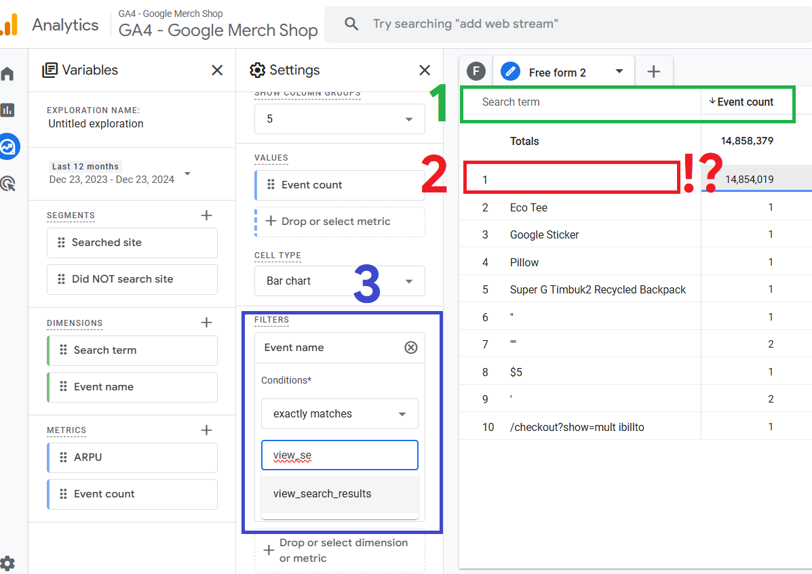Grab the Event name dimension handle
The width and height of the screenshot is (812, 574).
coord(63,387)
